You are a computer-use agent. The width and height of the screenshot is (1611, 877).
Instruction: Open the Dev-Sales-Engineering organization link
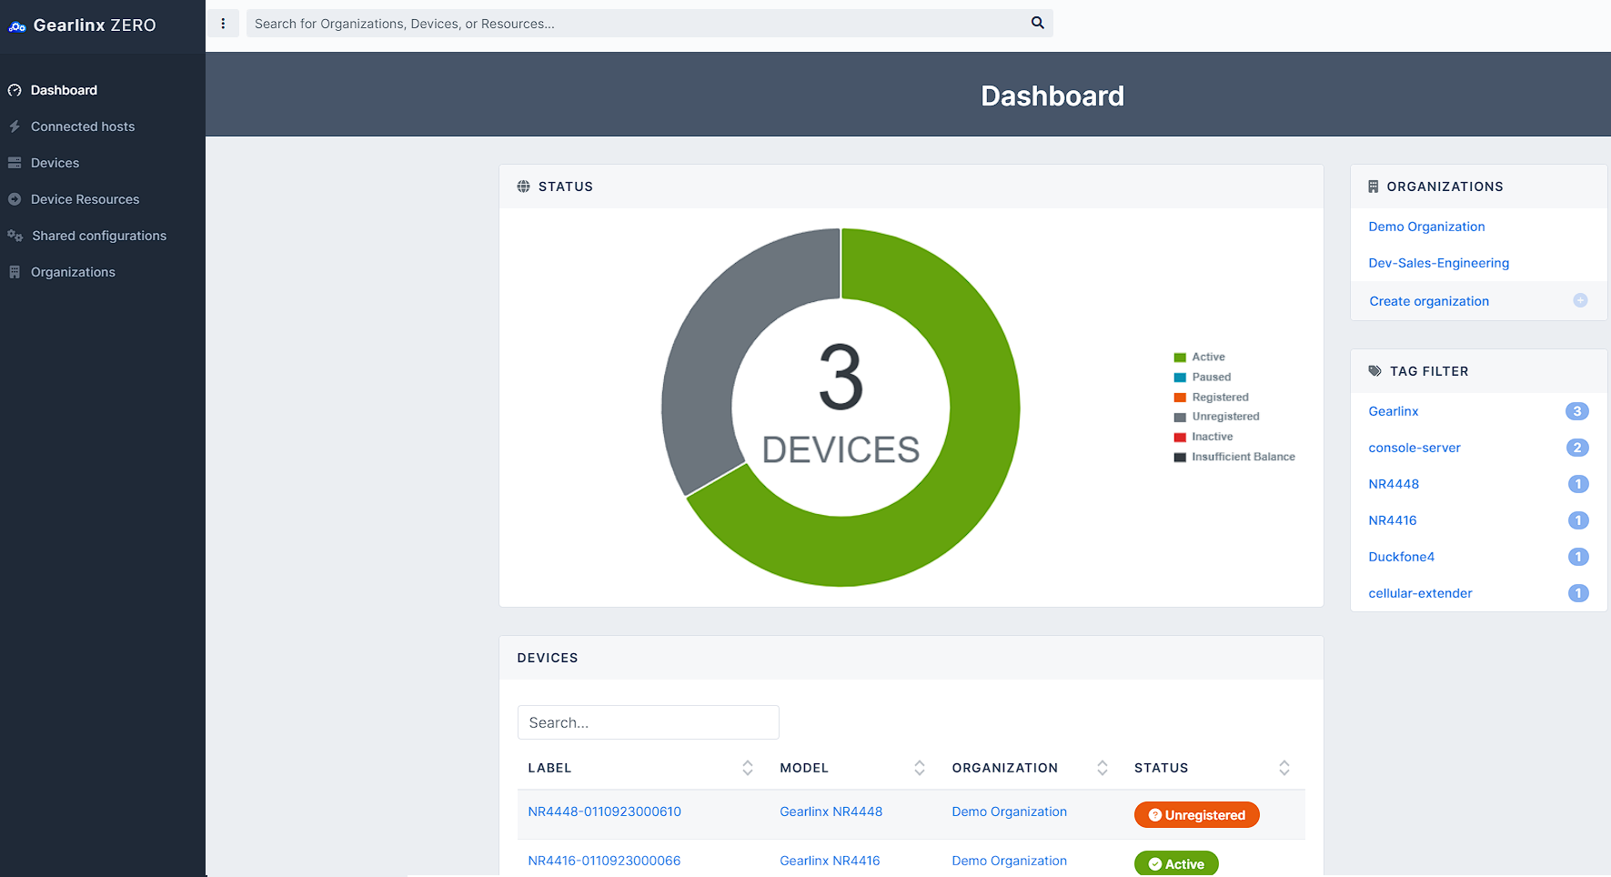[x=1438, y=263]
